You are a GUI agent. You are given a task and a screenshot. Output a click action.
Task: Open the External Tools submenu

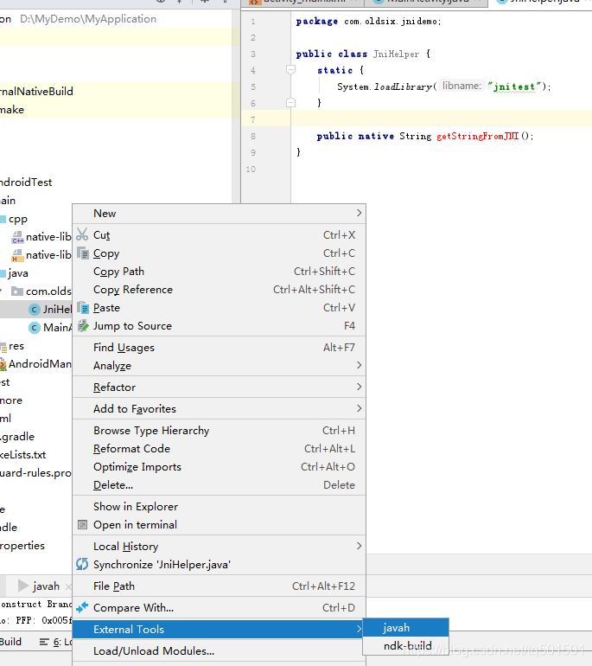[x=219, y=629]
